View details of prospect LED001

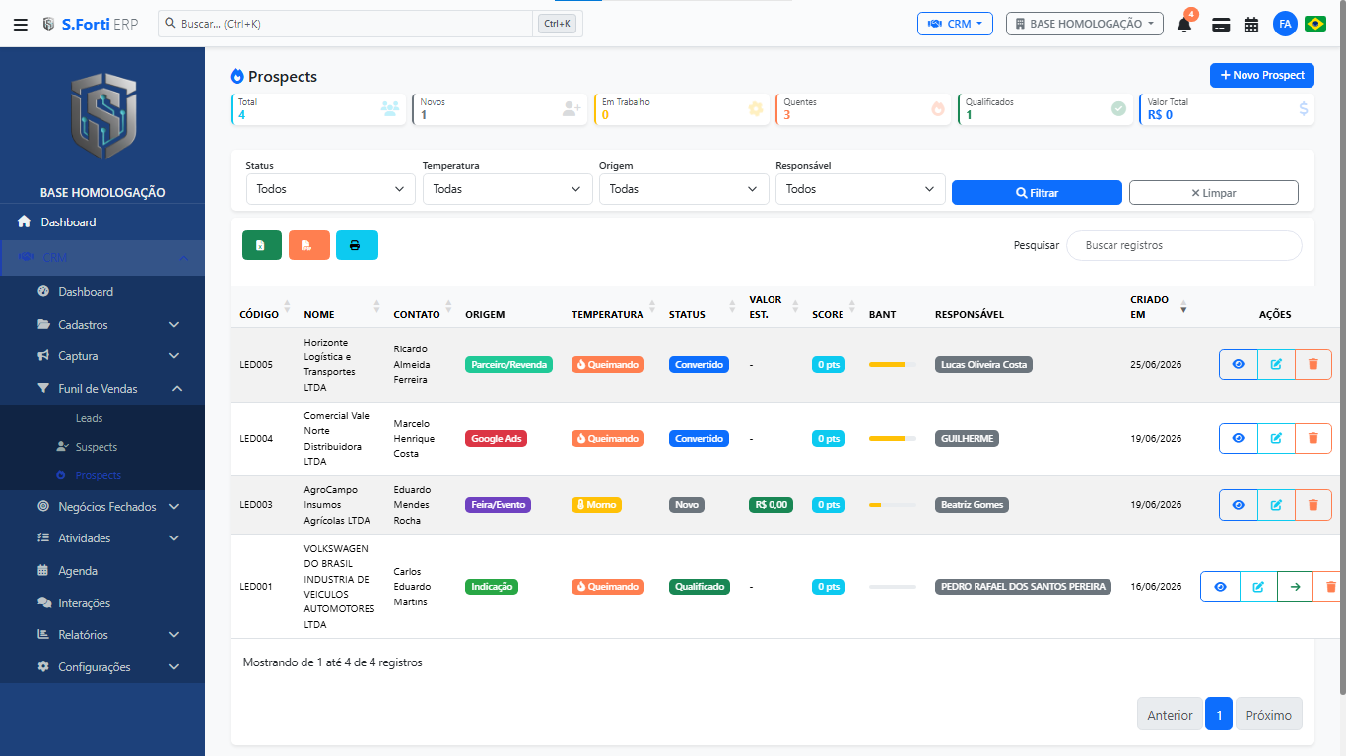click(x=1221, y=587)
